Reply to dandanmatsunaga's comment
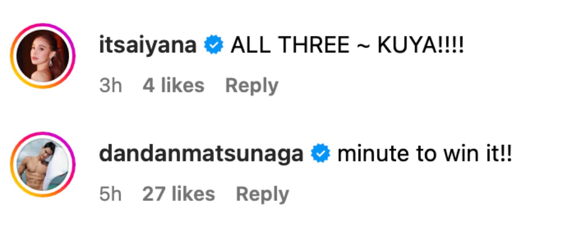 tap(262, 194)
